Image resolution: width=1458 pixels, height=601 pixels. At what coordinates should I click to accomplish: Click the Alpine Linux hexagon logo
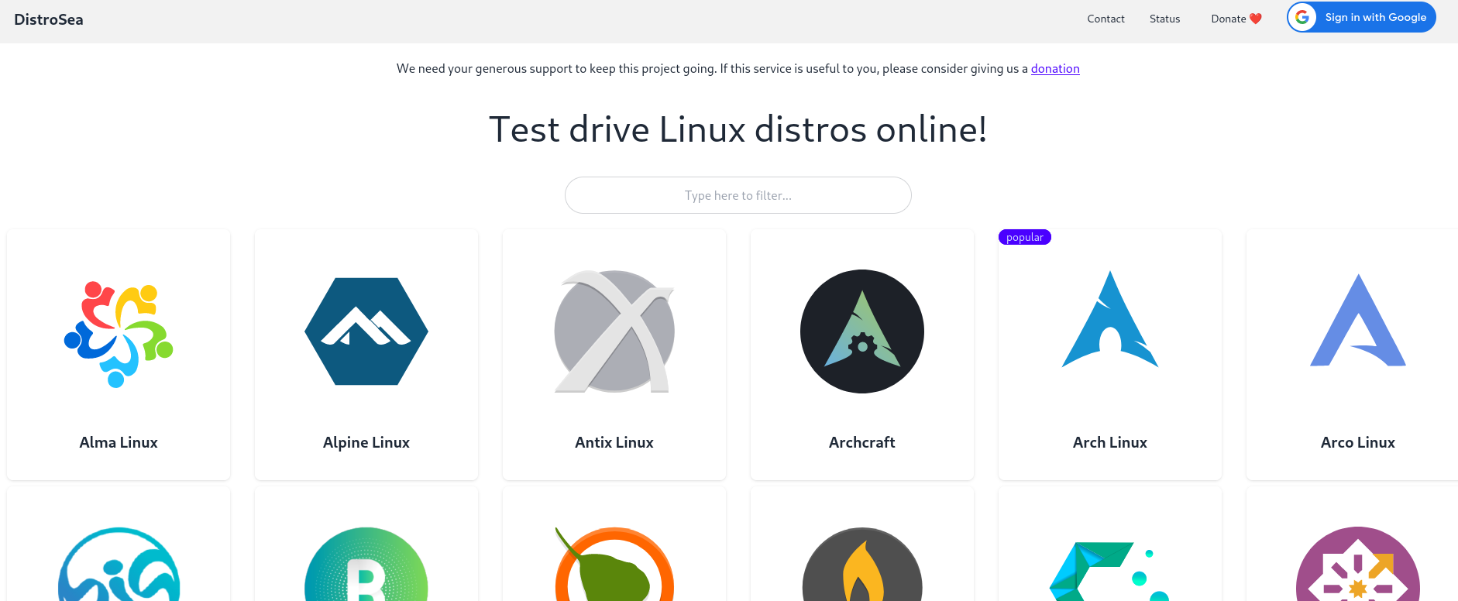tap(366, 331)
